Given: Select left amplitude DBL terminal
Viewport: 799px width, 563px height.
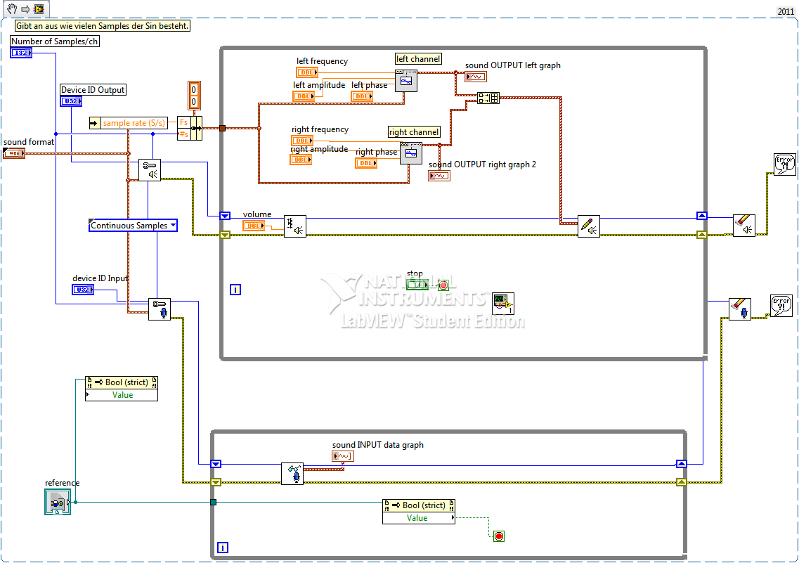Looking at the screenshot, I should [x=304, y=96].
